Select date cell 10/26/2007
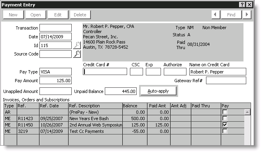The width and height of the screenshot is (261, 152). point(54,125)
